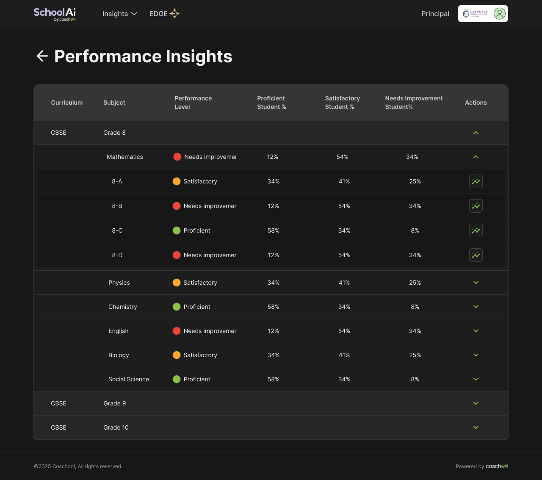Open the Insights dropdown menu
Image resolution: width=542 pixels, height=480 pixels.
click(x=120, y=14)
